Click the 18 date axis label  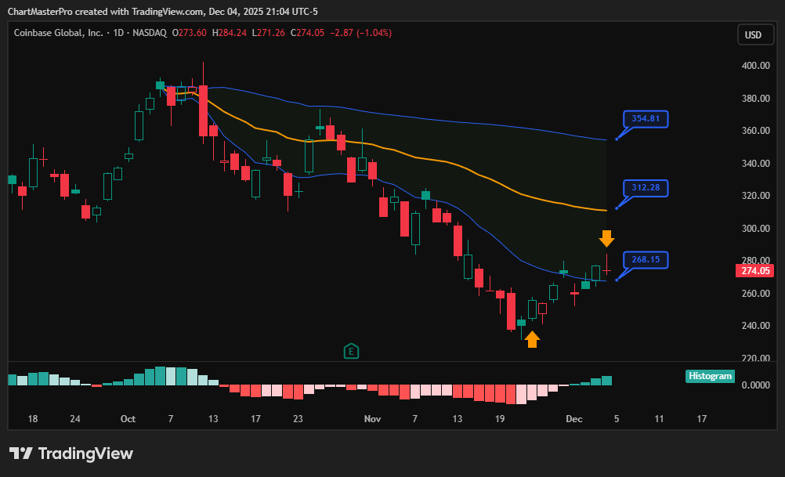coord(33,419)
